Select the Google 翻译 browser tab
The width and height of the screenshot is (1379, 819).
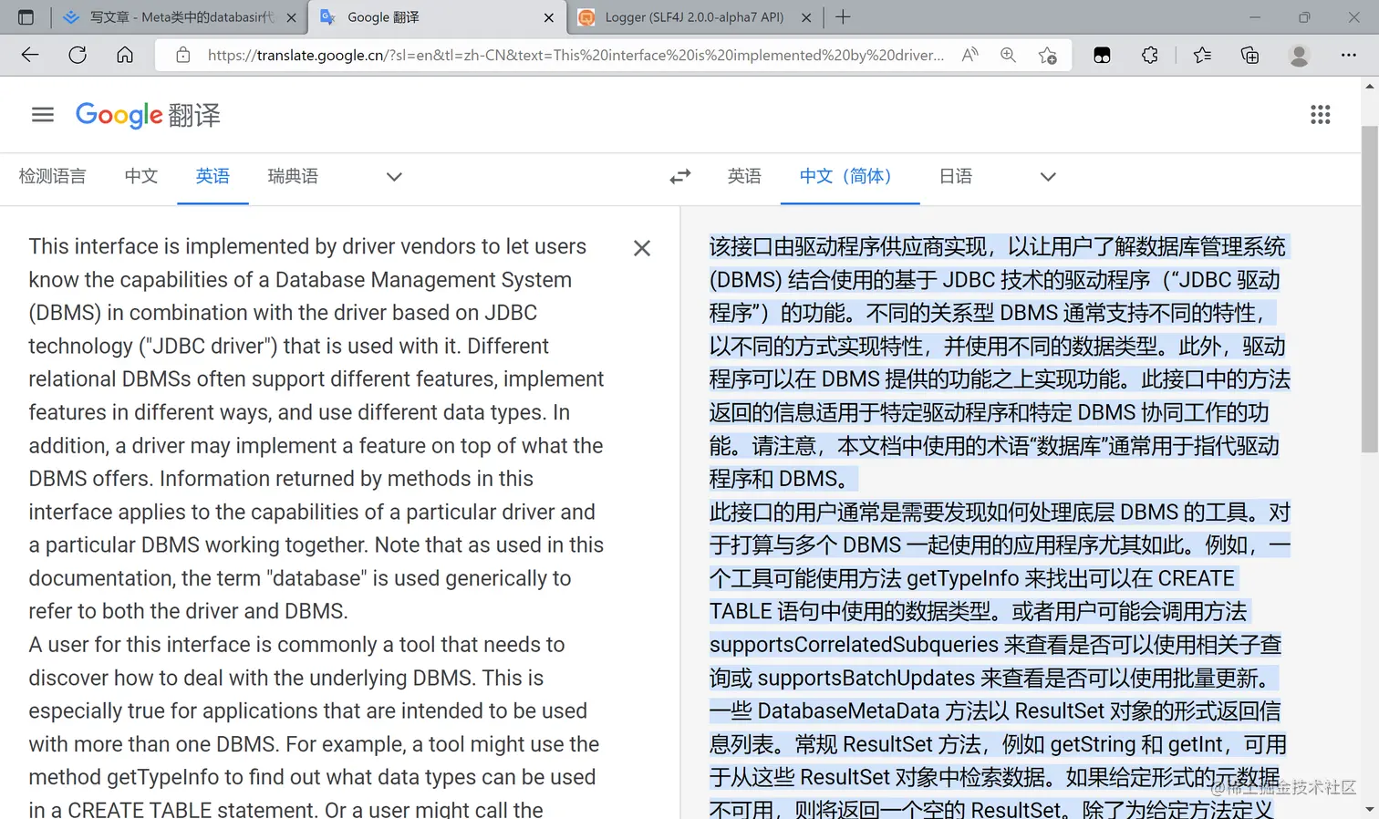pyautogui.click(x=438, y=17)
